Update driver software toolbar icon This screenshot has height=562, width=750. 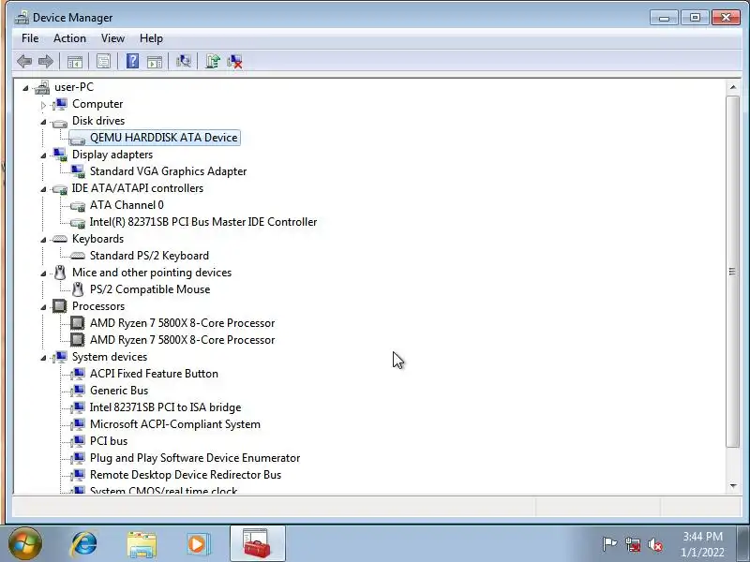click(x=213, y=61)
